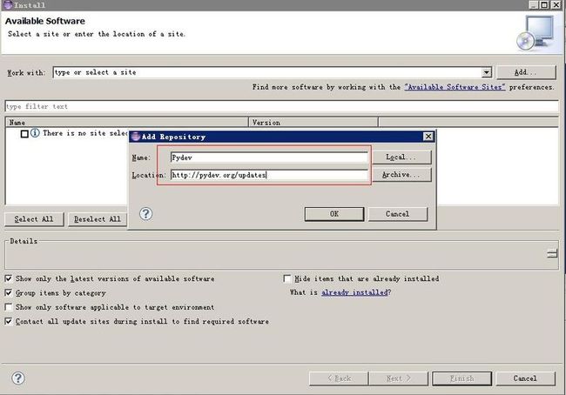Click the Version column header
Viewport: 566px width, 395px height.
313,123
